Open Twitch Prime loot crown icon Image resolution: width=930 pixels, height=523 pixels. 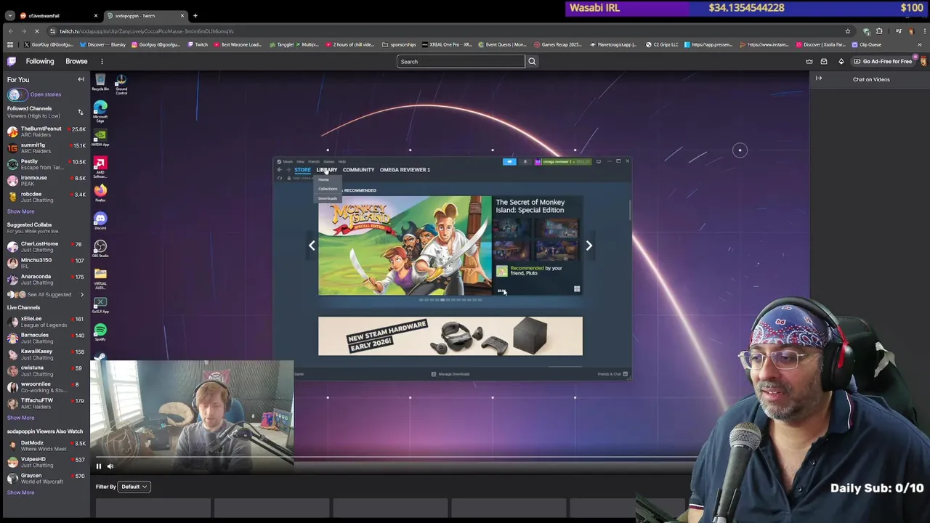click(809, 62)
